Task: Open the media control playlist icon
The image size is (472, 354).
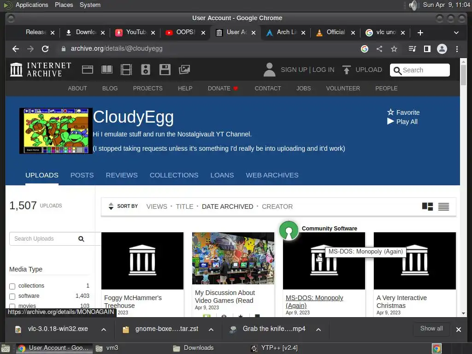Action: pyautogui.click(x=412, y=49)
